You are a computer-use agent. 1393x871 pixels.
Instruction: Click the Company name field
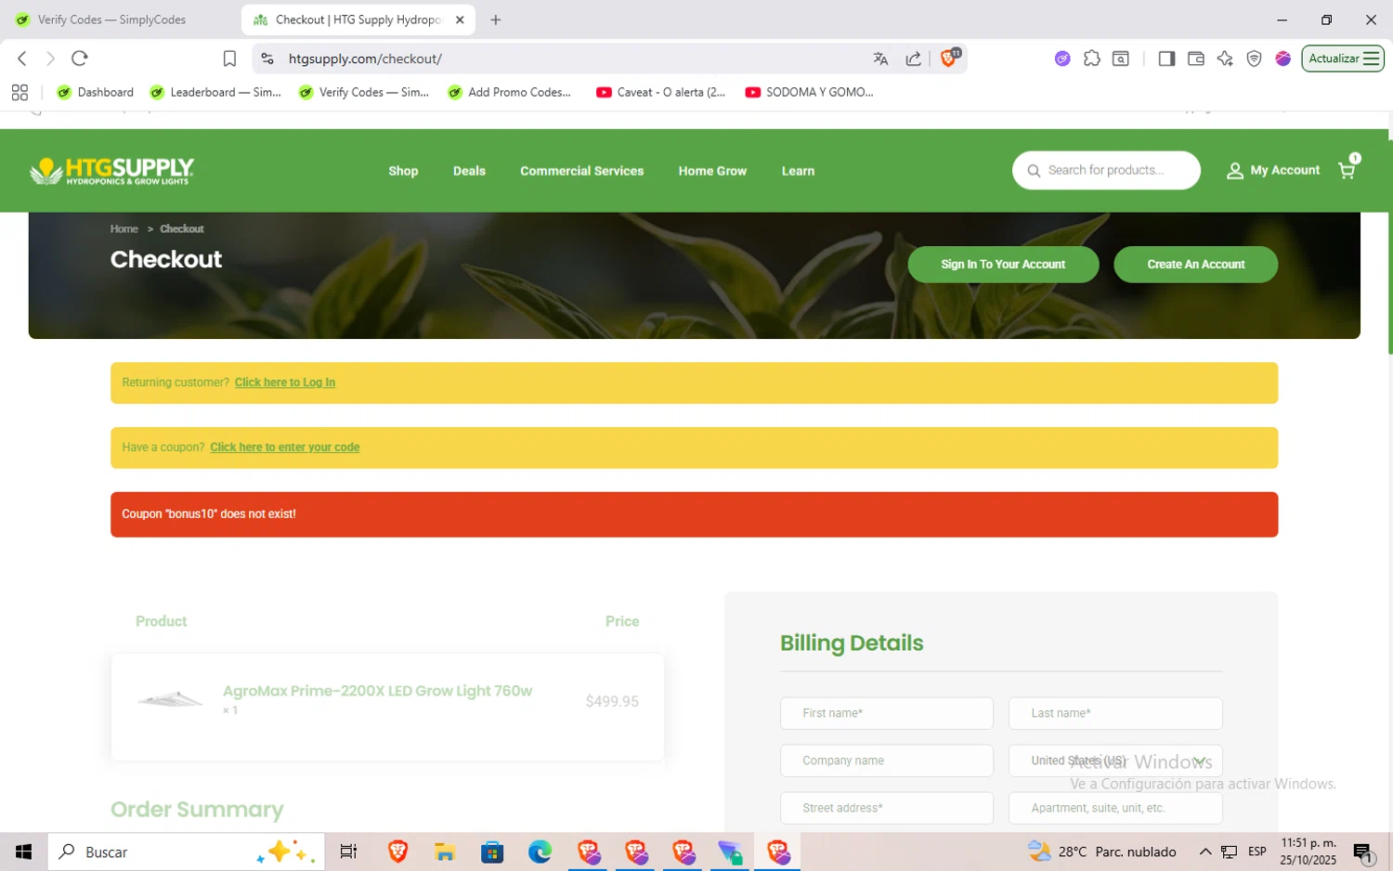coord(887,760)
